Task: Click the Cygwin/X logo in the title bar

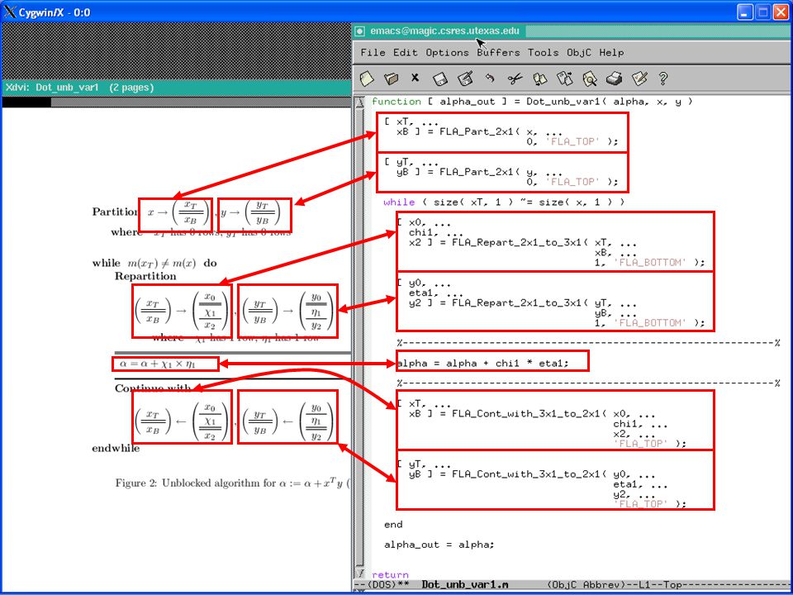Action: (10, 12)
